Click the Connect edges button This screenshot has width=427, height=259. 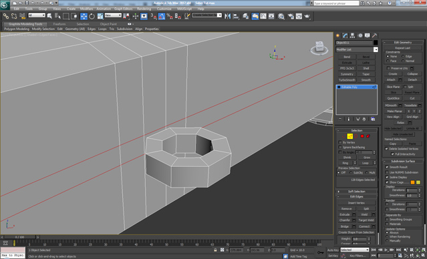(364, 226)
